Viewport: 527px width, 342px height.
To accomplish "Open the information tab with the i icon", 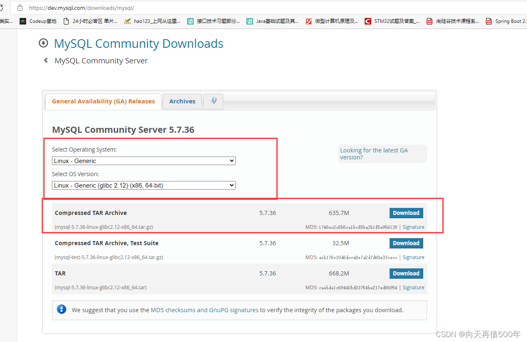I will (x=213, y=101).
